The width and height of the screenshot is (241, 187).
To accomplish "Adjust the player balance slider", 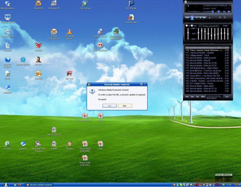I will coord(219,12).
